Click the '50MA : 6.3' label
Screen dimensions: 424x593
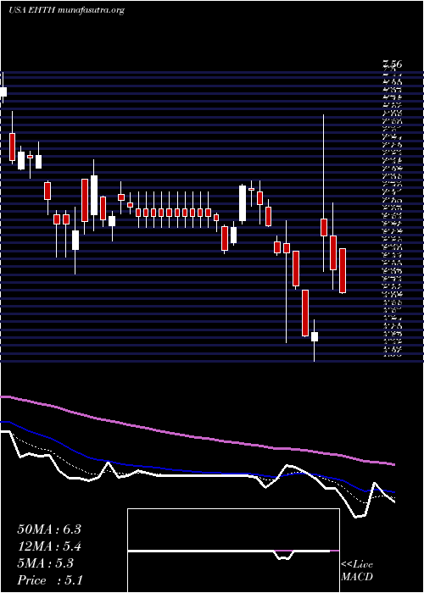49,529
